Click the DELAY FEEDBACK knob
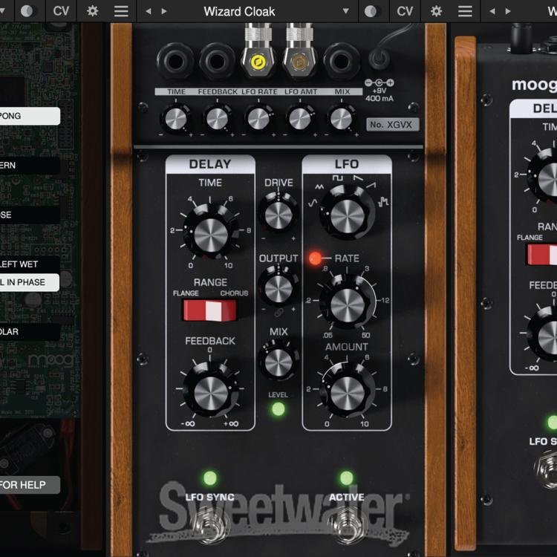This screenshot has width=557, height=557. click(x=211, y=393)
